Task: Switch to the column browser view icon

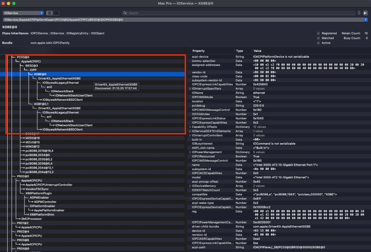Action: (x=56, y=13)
